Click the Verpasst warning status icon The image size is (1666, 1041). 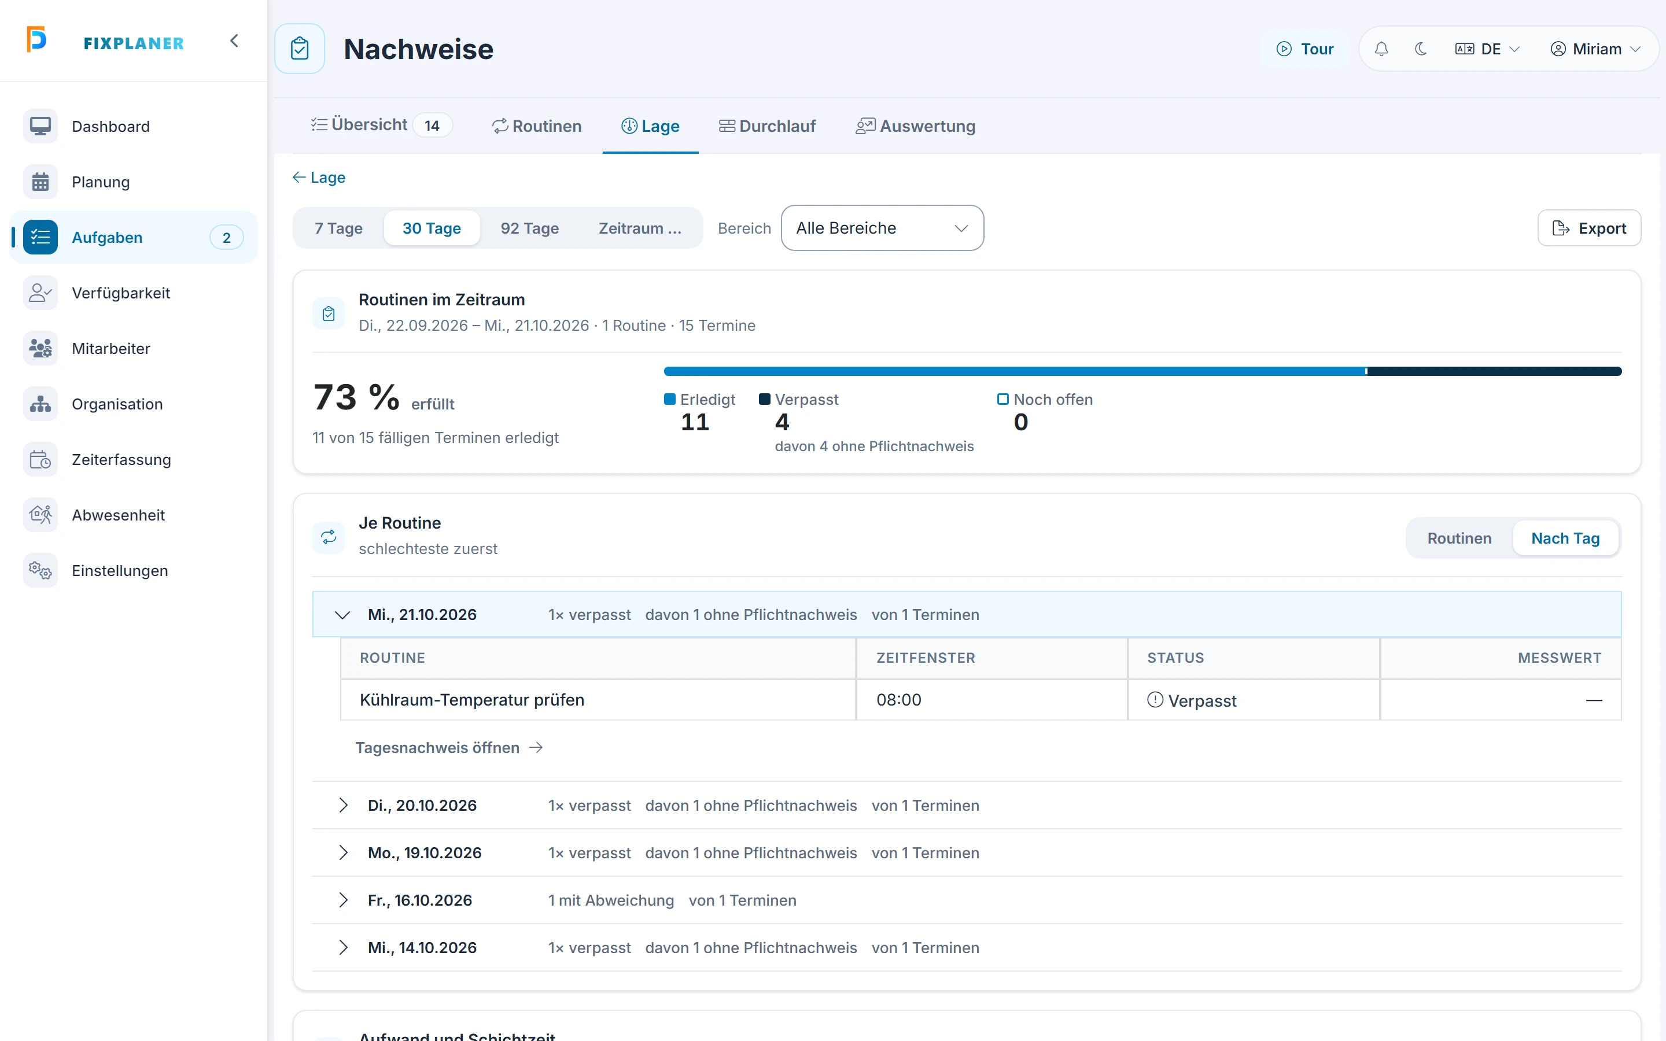tap(1155, 700)
